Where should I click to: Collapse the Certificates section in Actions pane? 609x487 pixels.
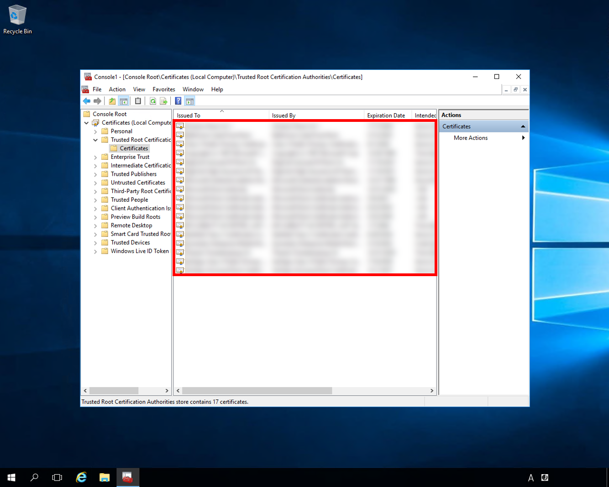point(523,126)
